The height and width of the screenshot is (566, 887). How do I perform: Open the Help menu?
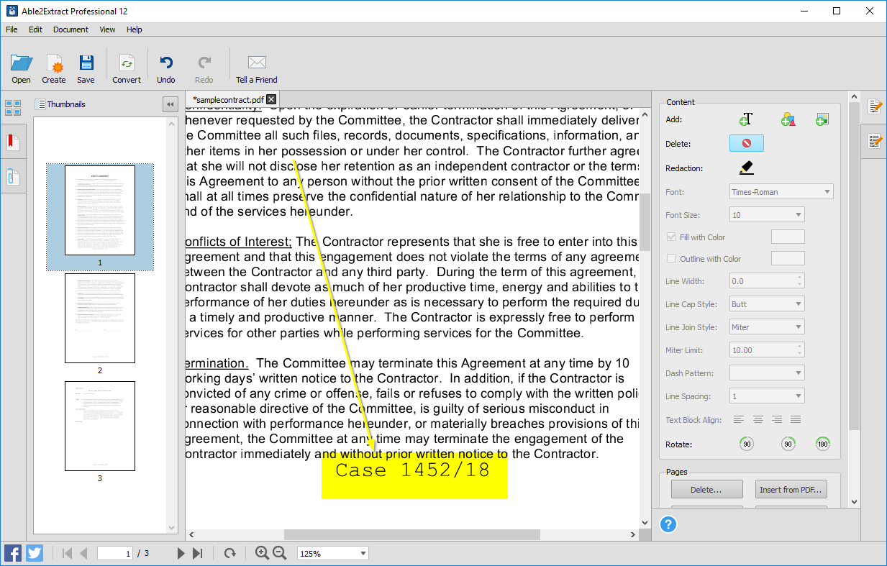point(135,29)
